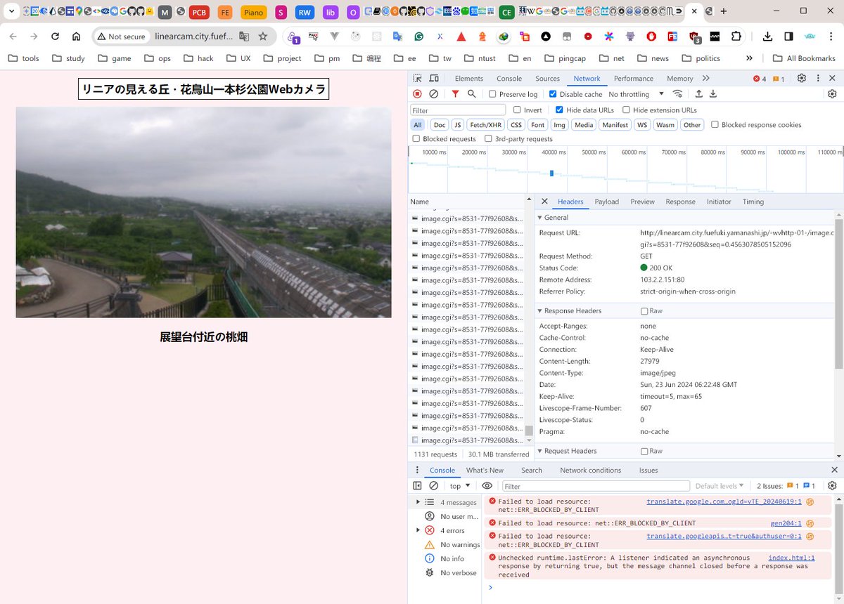Image resolution: width=844 pixels, height=604 pixels.
Task: Clear the network log
Action: tap(434, 94)
